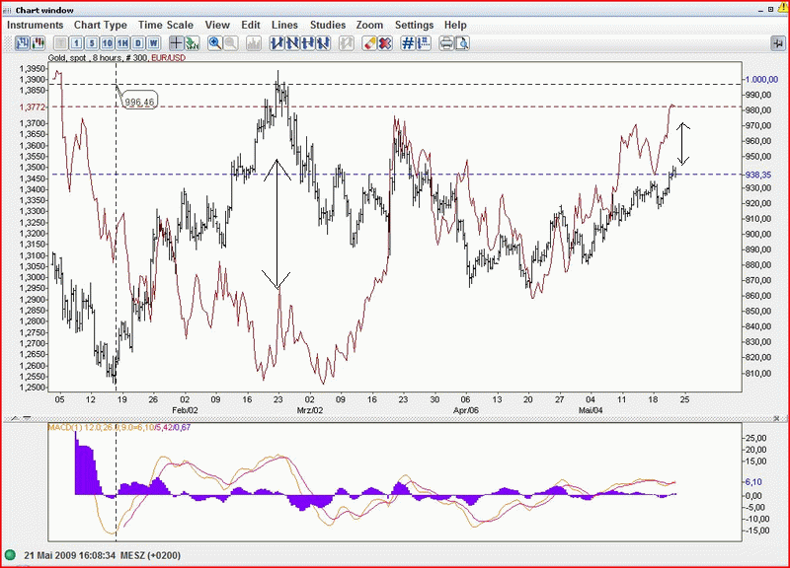Image resolution: width=790 pixels, height=568 pixels.
Task: Open the Edit menu
Action: pos(251,25)
